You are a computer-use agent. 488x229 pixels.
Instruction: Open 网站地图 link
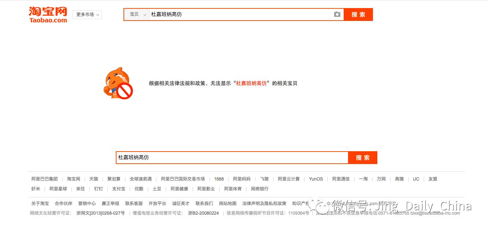pos(228,203)
